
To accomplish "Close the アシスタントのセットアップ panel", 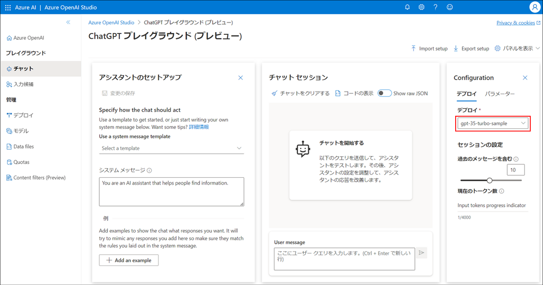I will [x=241, y=78].
